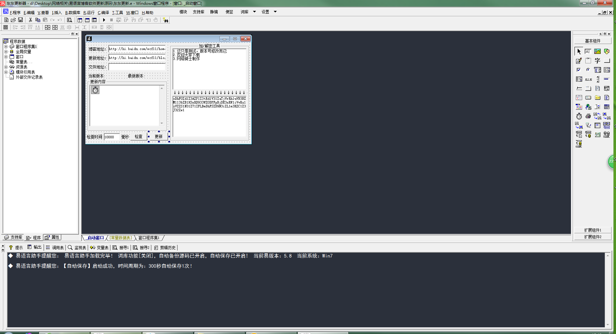Open the 属性 tab in left panel

[52, 237]
